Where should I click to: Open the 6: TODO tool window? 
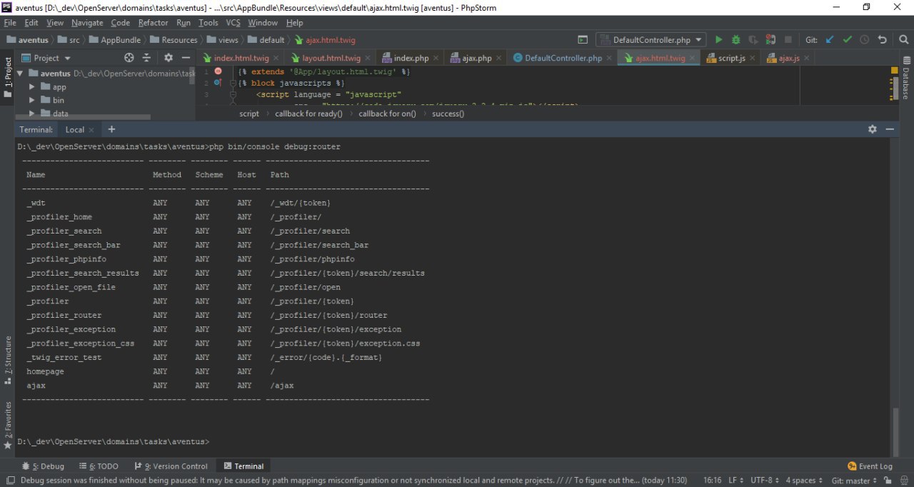[99, 466]
